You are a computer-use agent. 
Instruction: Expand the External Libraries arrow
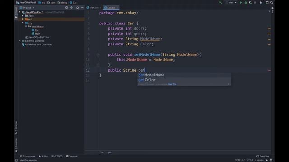point(19,41)
